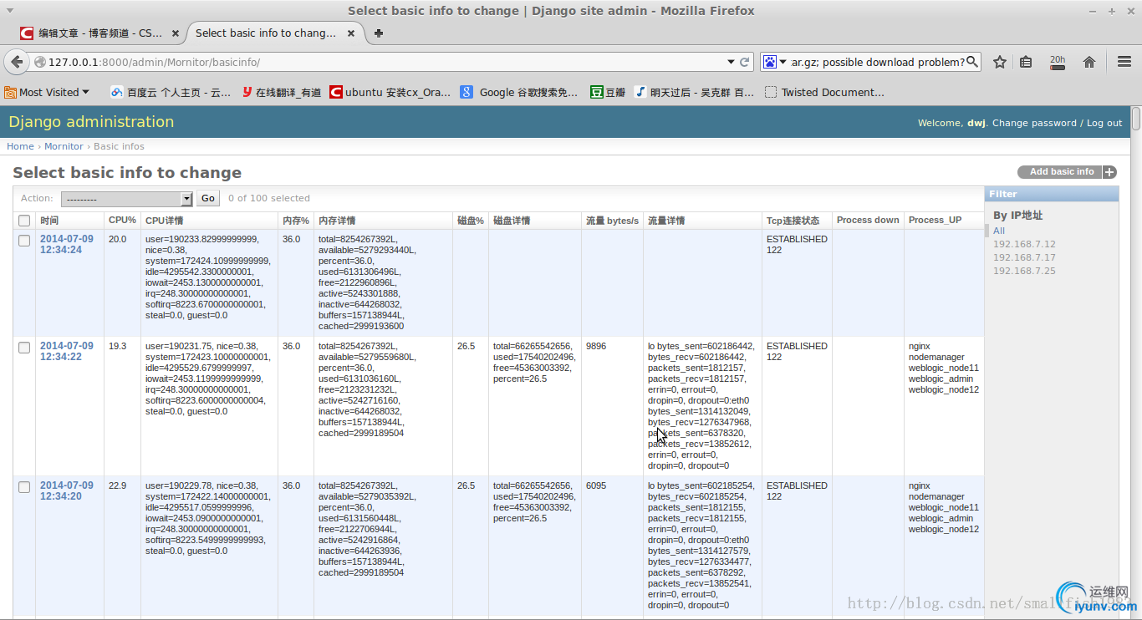The width and height of the screenshot is (1142, 620).
Task: Bookmark this page with the star icon
Action: coord(1000,62)
